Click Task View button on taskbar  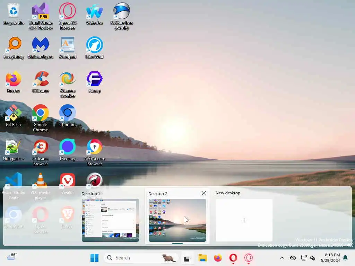coord(187,258)
